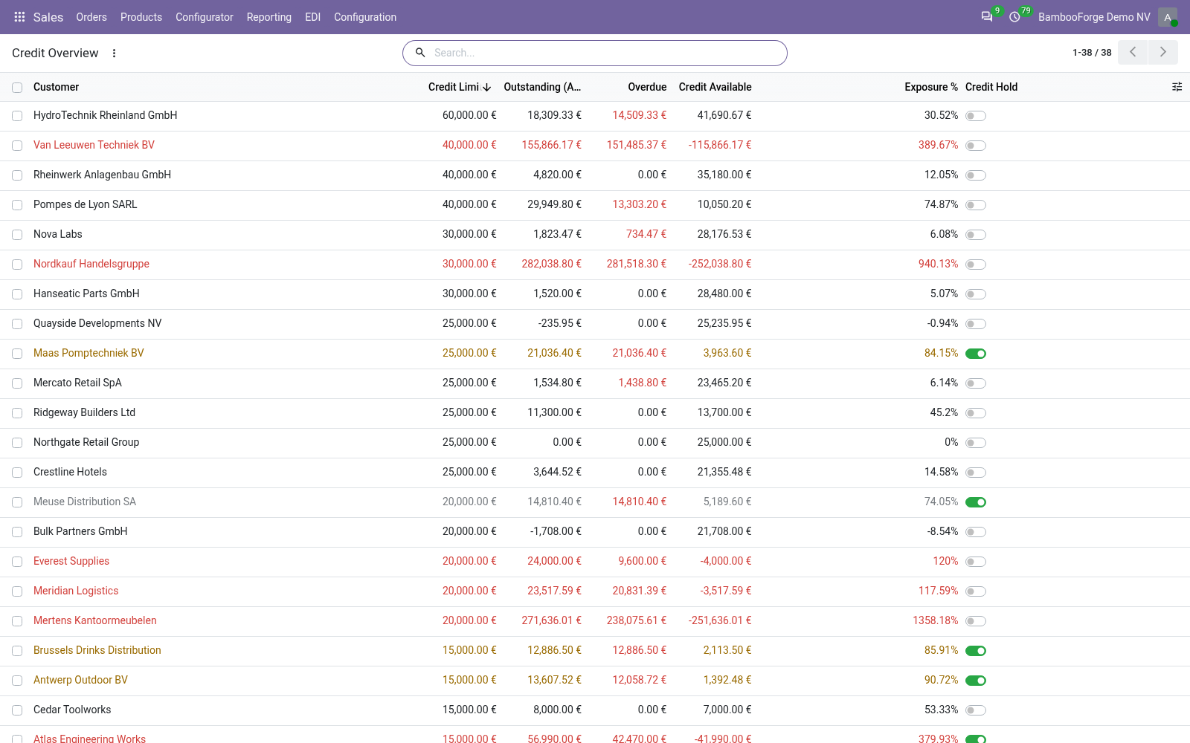This screenshot has width=1190, height=743.
Task: Open optional columns settings icon
Action: coord(1177,87)
